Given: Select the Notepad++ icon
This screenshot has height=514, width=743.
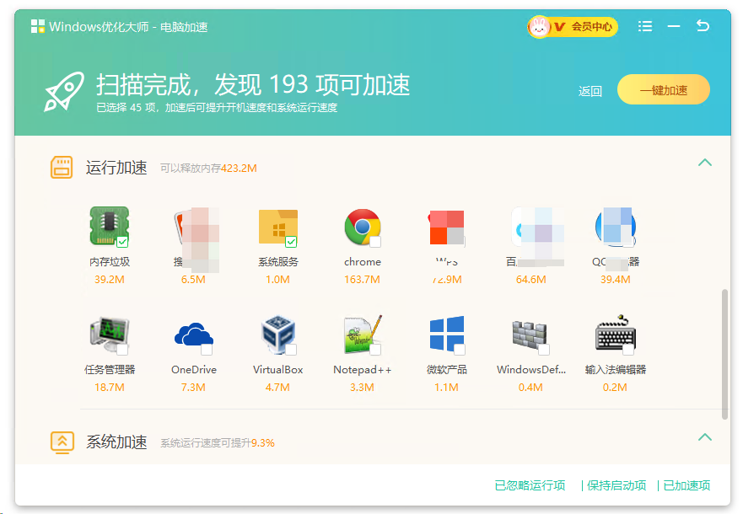Looking at the screenshot, I should [363, 335].
